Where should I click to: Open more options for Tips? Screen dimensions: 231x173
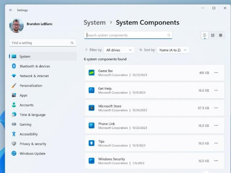pyautogui.click(x=216, y=143)
